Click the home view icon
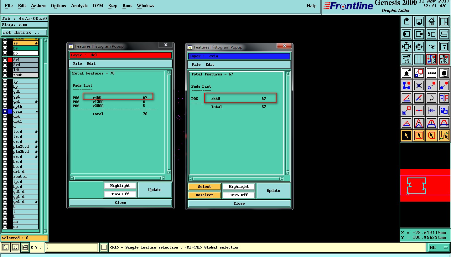This screenshot has height=257, width=451. [x=431, y=22]
